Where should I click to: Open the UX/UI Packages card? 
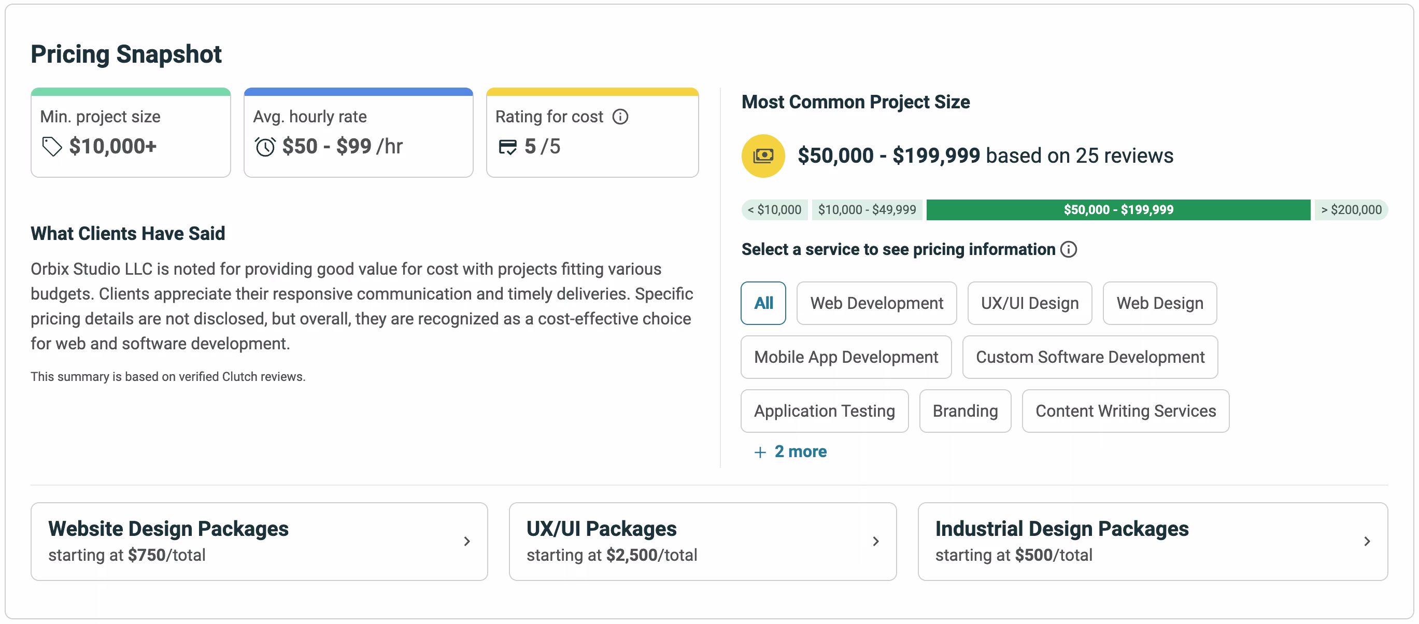[703, 542]
